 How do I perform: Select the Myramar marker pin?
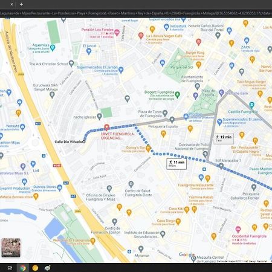[x=141, y=249]
